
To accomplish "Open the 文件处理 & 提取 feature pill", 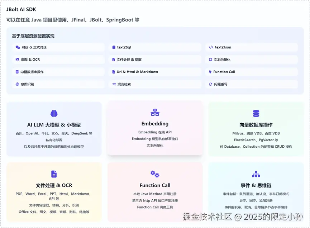I will tap(155, 60).
